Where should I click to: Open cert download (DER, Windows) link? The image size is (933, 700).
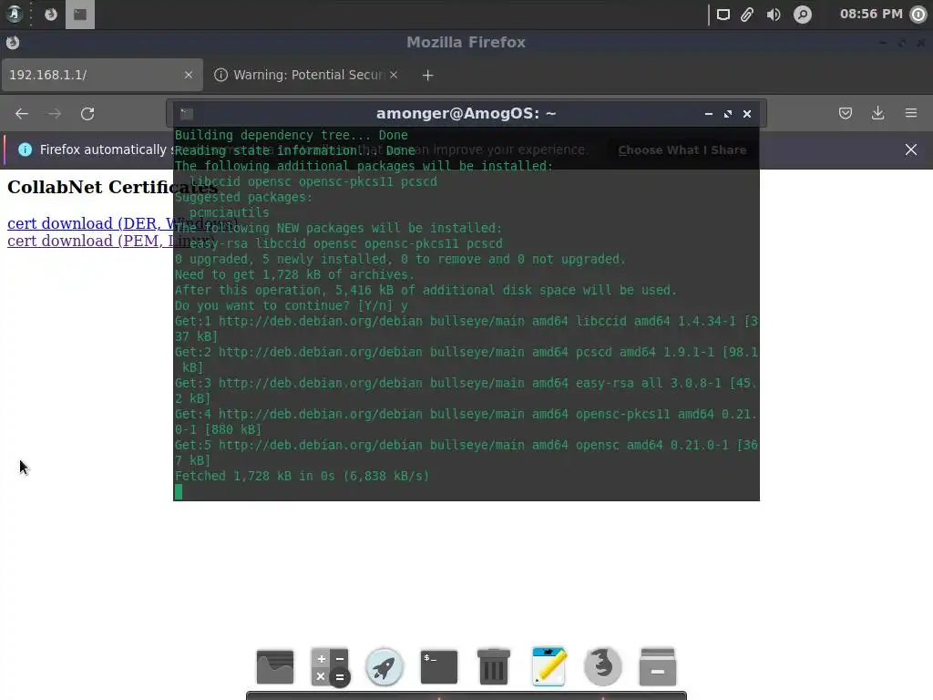(122, 223)
